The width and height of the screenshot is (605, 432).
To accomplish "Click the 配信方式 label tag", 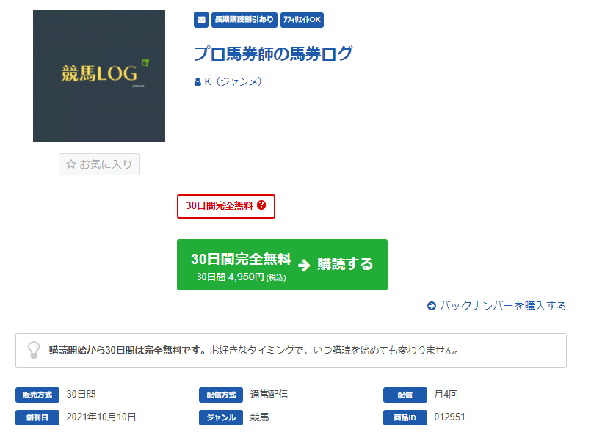I will coord(221,395).
